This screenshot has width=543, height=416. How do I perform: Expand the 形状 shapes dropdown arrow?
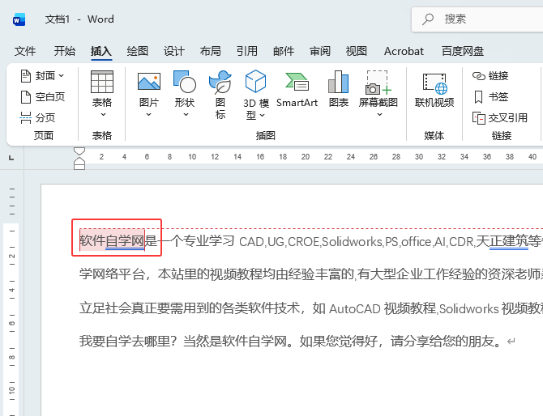point(186,114)
